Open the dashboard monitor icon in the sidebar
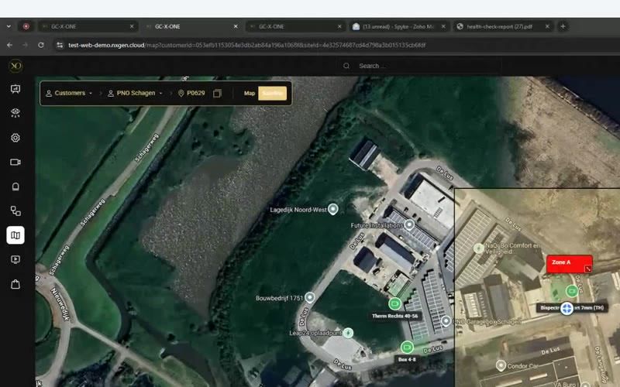The height and width of the screenshot is (387, 620). (15, 89)
